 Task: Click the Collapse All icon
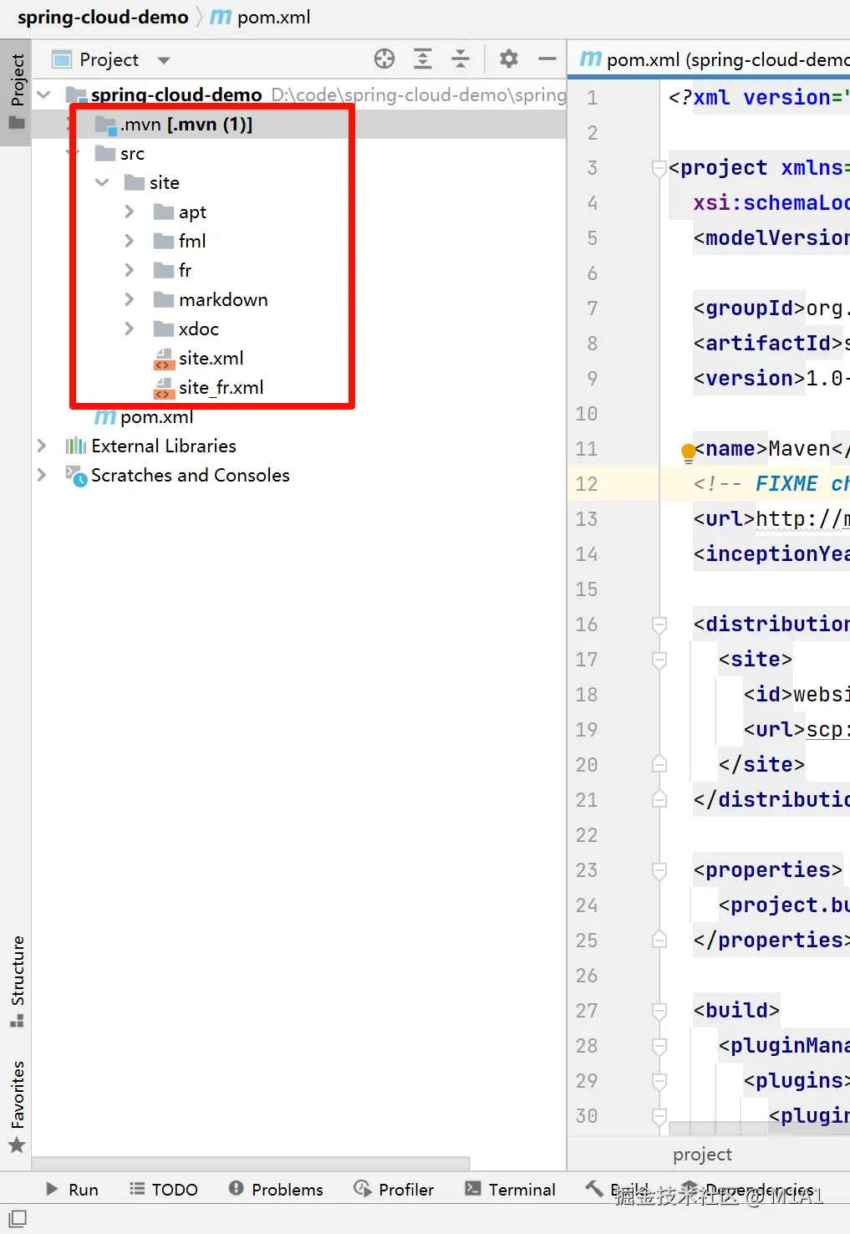coord(461,59)
